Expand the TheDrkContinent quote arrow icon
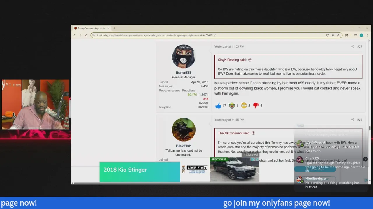Screen dimensions: 373x209 [x=253, y=133]
